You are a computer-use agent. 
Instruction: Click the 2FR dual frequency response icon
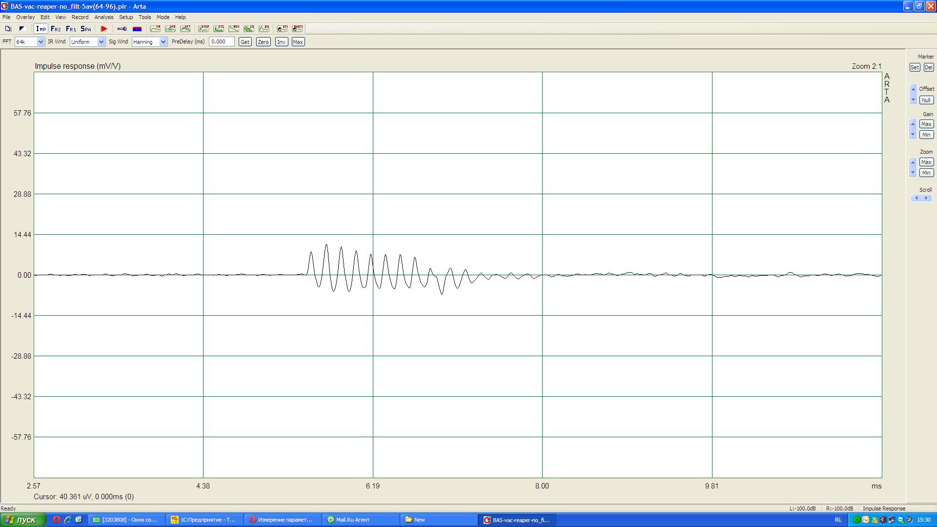pyautogui.click(x=170, y=29)
